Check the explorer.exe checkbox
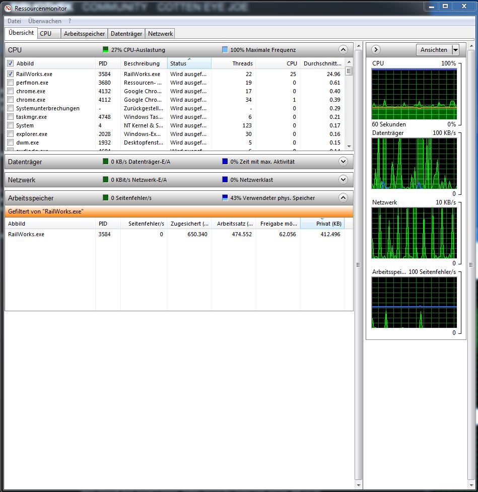Image resolution: width=478 pixels, height=492 pixels. coord(11,134)
